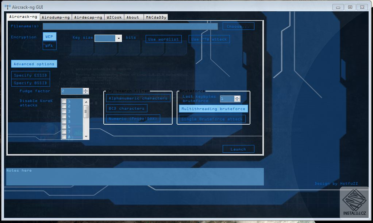Viewport: 373px width, 223px height.
Task: Open the WZCook tab
Action: click(114, 16)
